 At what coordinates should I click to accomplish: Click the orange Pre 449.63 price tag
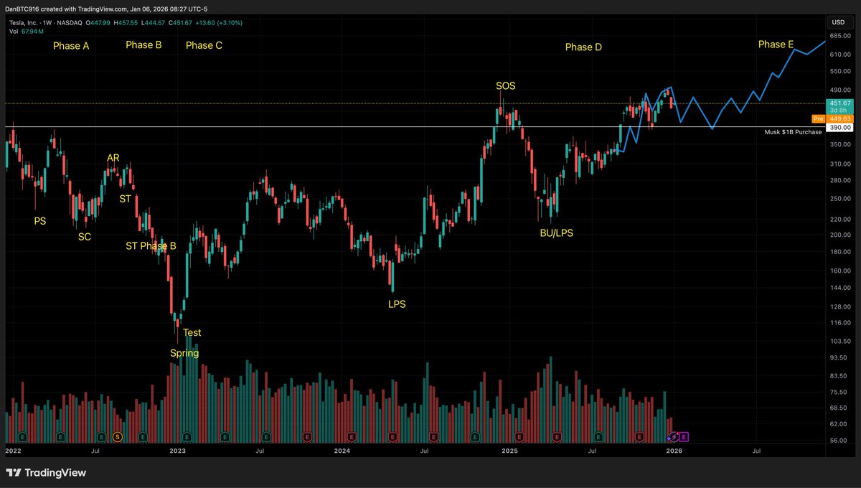[x=832, y=118]
